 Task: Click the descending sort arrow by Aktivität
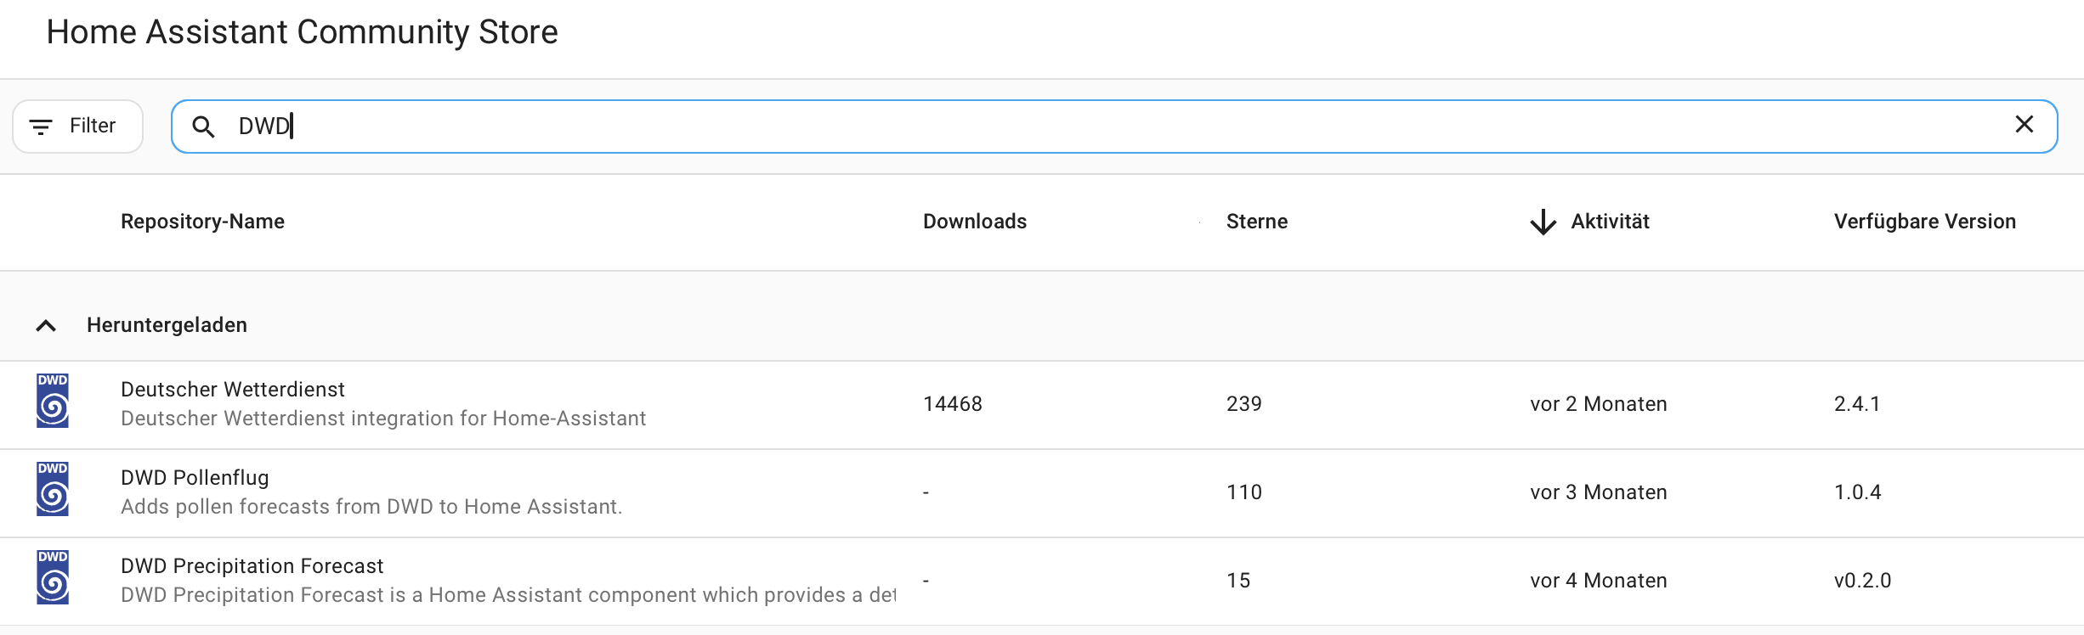click(x=1543, y=222)
